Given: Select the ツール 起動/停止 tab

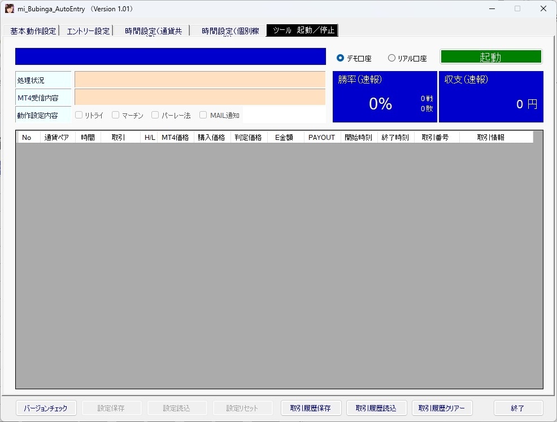Looking at the screenshot, I should coord(303,30).
